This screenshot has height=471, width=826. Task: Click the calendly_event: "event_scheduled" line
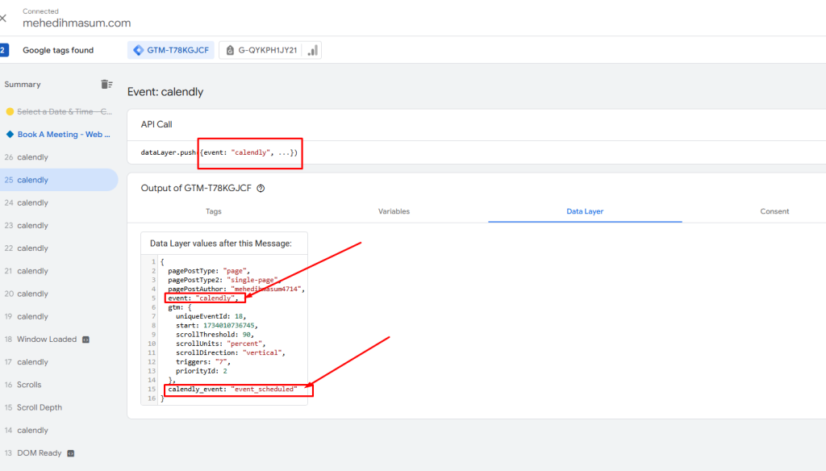pos(232,389)
